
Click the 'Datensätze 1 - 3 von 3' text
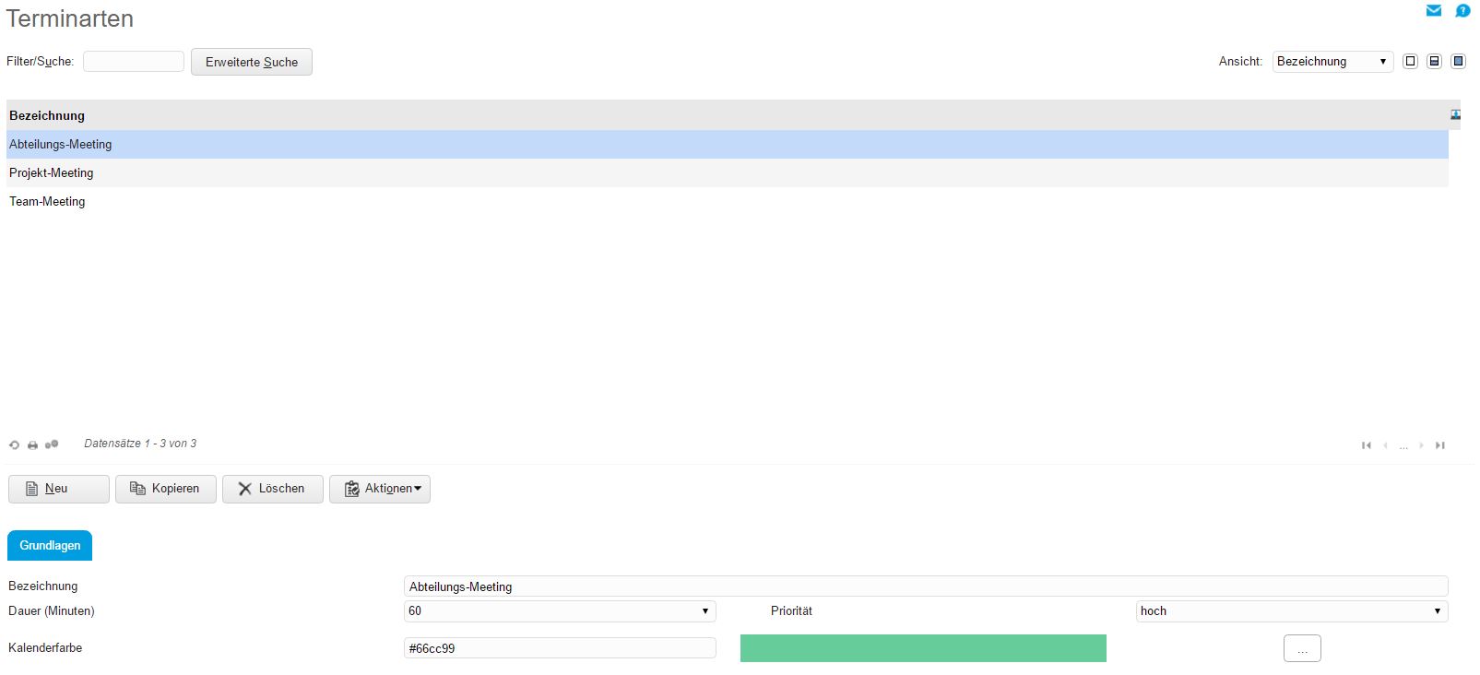tap(140, 444)
